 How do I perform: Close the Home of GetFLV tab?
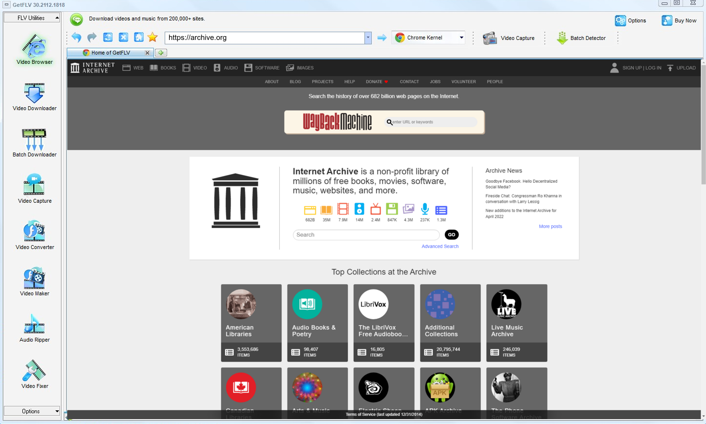coord(147,53)
